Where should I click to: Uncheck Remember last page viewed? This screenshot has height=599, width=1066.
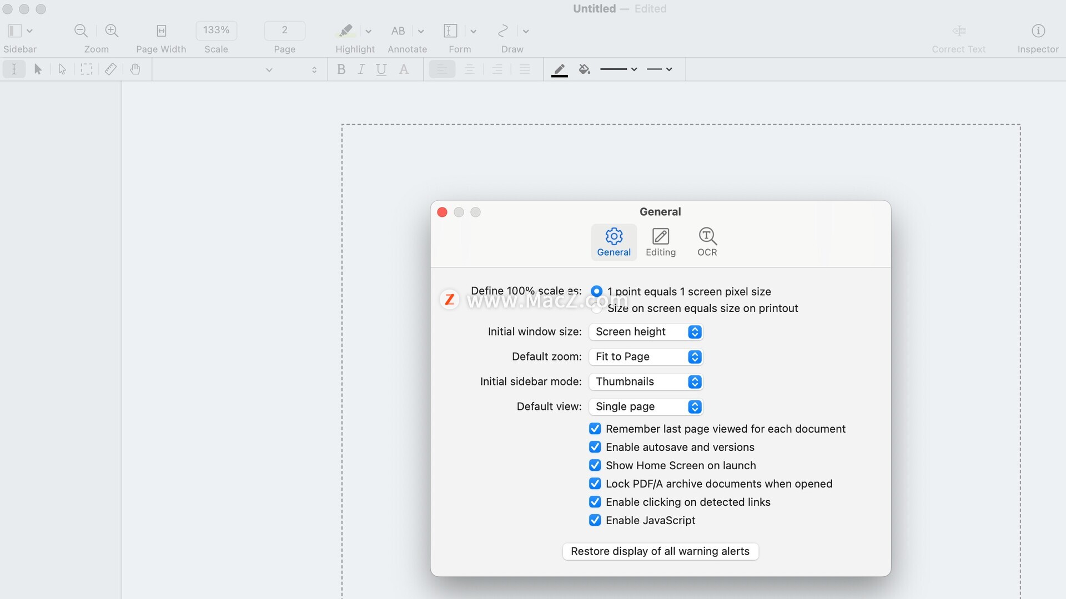coord(595,429)
